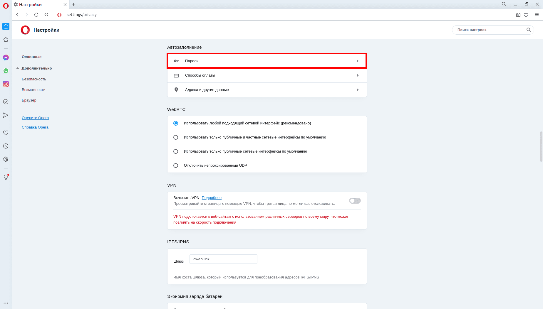The image size is (543, 309).
Task: Expand the Пароли passwords row
Action: click(x=267, y=61)
